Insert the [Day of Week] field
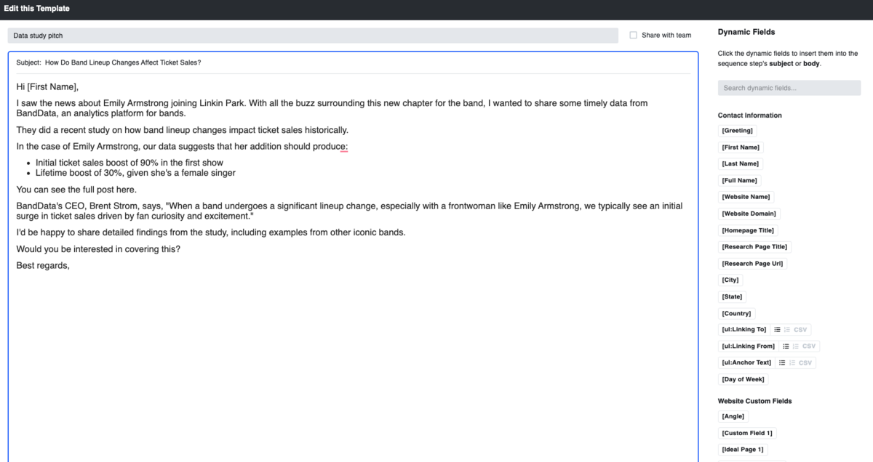Screen dimensions: 873x462 (x=743, y=379)
